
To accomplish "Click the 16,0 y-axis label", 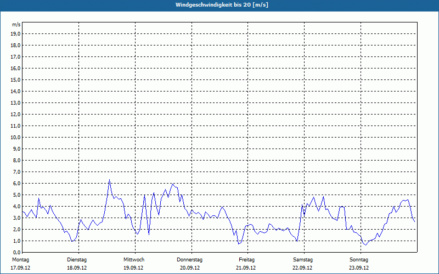I will [15, 68].
